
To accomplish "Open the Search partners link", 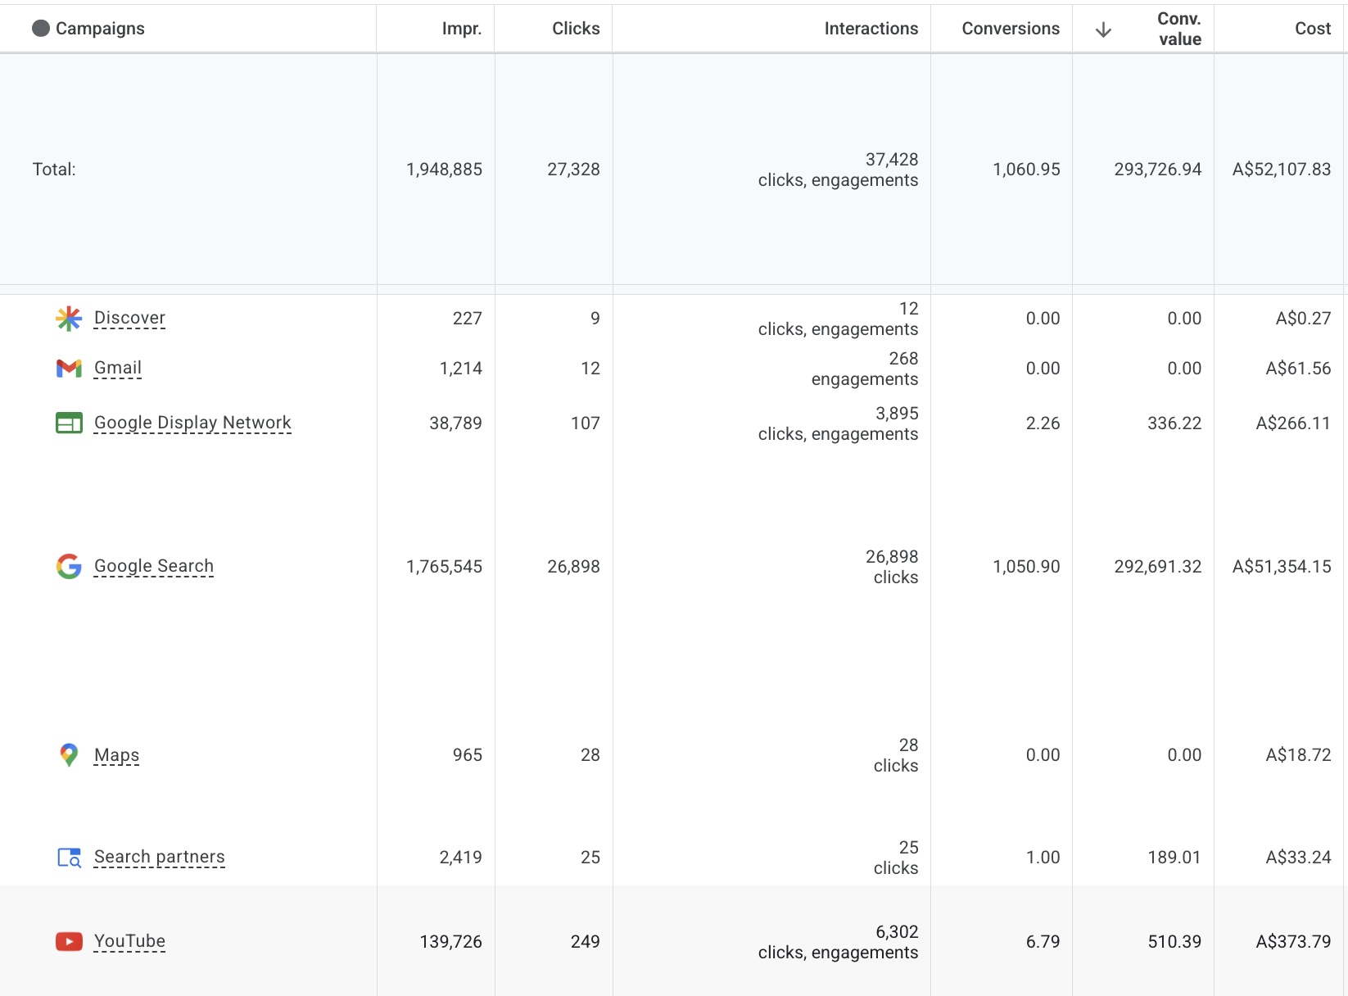I will [x=159, y=857].
